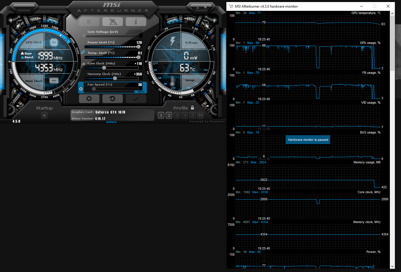Click the Core Clock offset value +110
Screen dimensions: 401x272
pyautogui.click(x=138, y=64)
